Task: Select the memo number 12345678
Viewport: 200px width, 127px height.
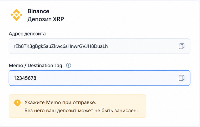Action: coord(25,78)
